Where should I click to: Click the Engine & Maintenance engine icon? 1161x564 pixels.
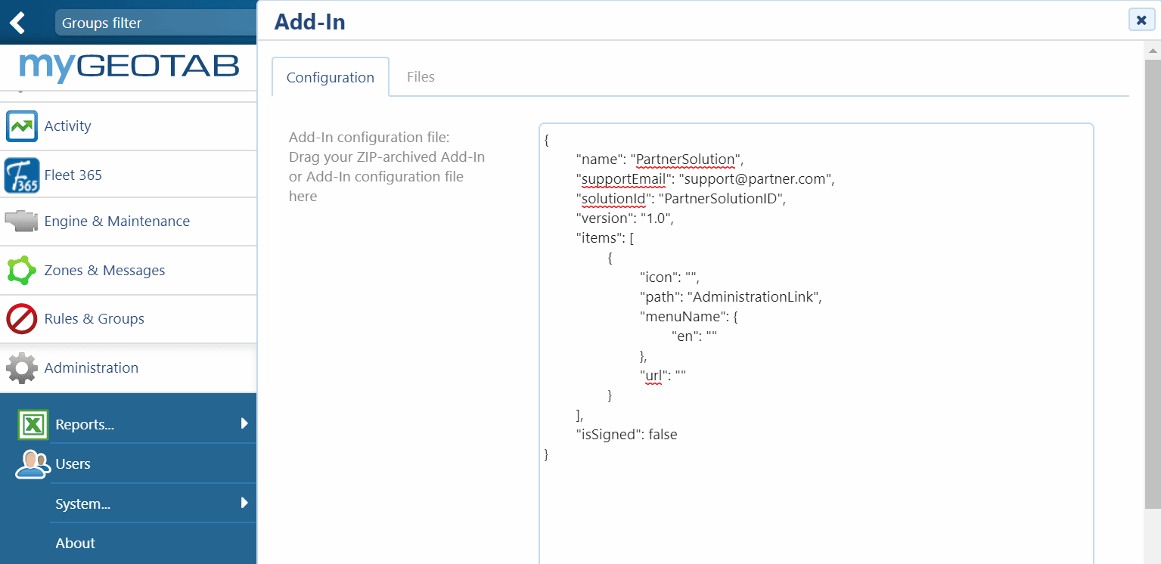coord(22,222)
